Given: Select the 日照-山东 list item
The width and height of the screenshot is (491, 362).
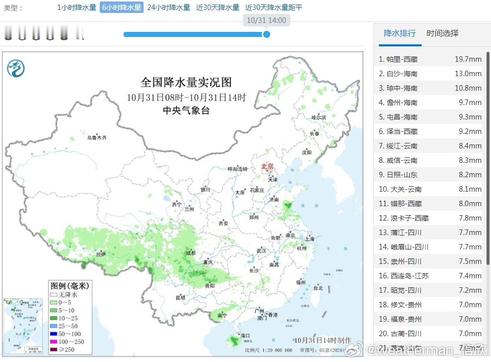Looking at the screenshot, I should tap(428, 174).
